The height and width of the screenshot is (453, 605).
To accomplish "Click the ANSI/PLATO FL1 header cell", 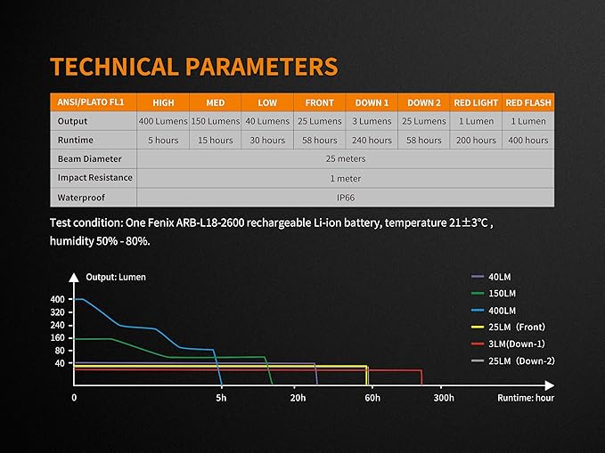I will click(93, 103).
